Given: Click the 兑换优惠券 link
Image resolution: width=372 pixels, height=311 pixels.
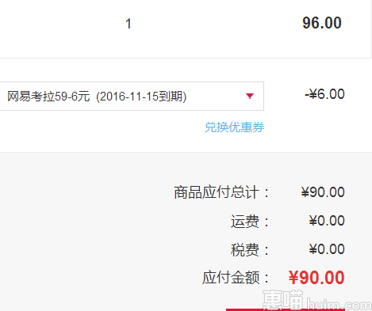Looking at the screenshot, I should [234, 127].
